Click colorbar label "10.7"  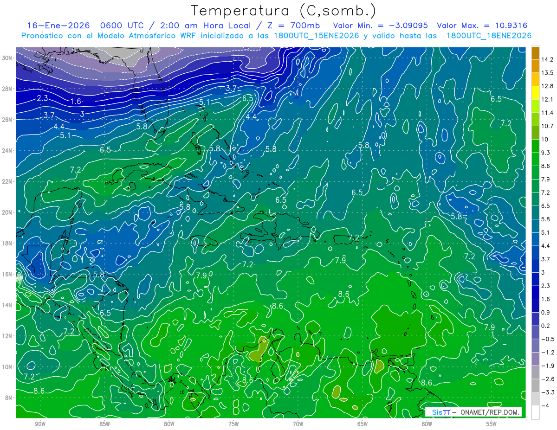point(548,126)
